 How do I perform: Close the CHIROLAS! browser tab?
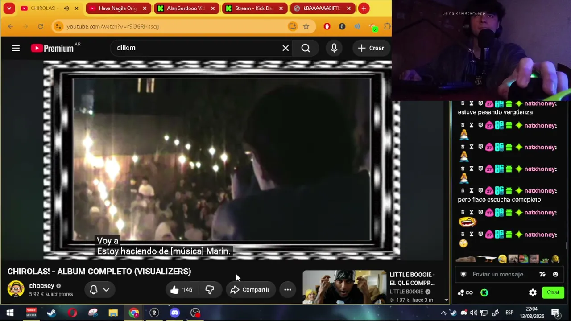(x=76, y=8)
